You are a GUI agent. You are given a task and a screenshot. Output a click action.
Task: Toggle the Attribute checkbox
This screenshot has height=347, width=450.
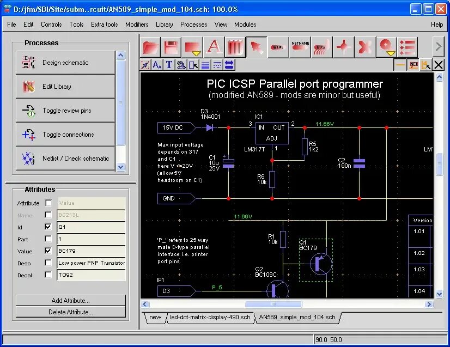49,203
